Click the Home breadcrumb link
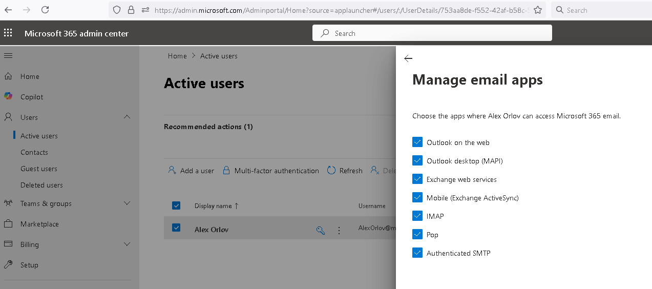Image resolution: width=652 pixels, height=289 pixels. [177, 56]
